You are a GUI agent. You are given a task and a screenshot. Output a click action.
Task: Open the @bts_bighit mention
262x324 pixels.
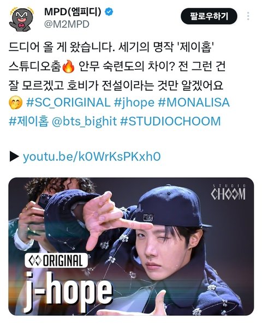[x=84, y=121]
